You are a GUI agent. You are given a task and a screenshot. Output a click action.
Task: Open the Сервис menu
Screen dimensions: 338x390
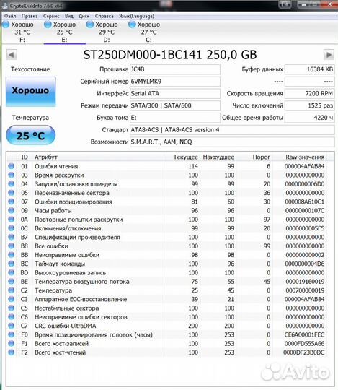pos(51,16)
